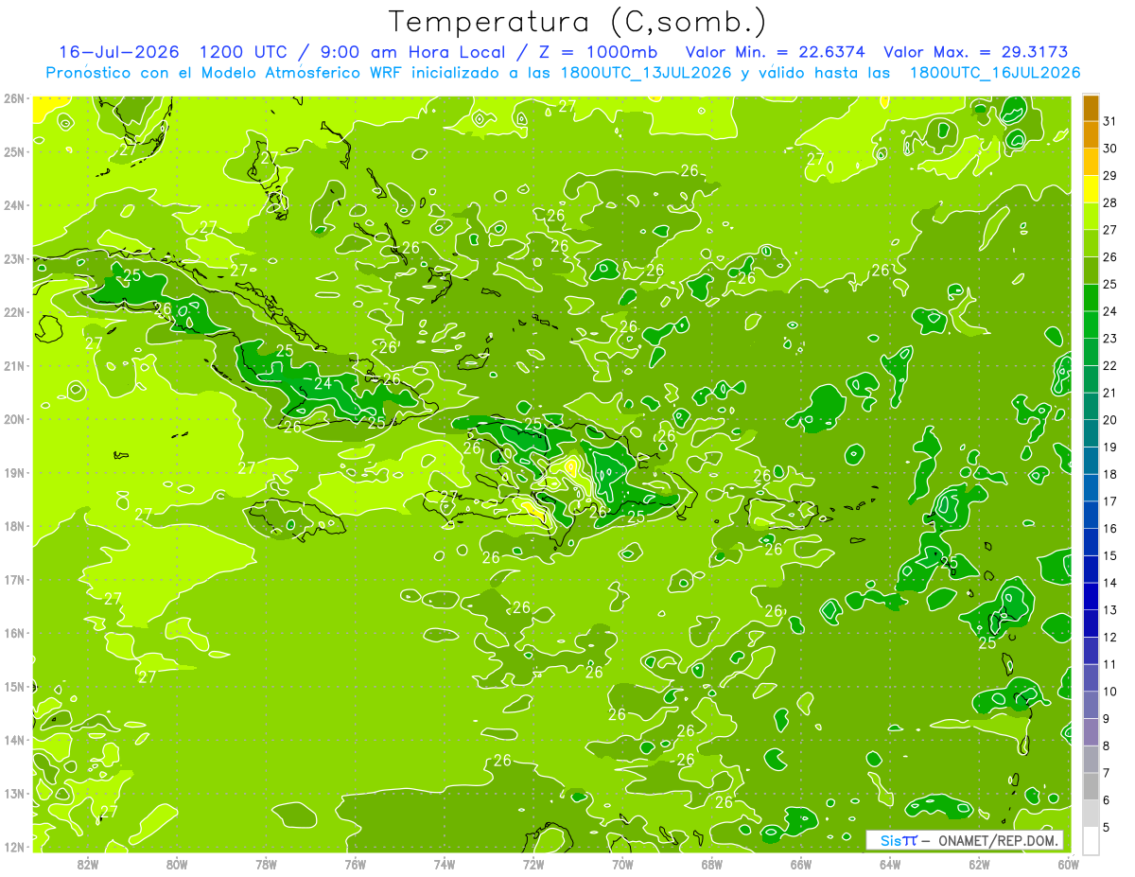Click the "76W" longitude label

pyautogui.click(x=355, y=864)
